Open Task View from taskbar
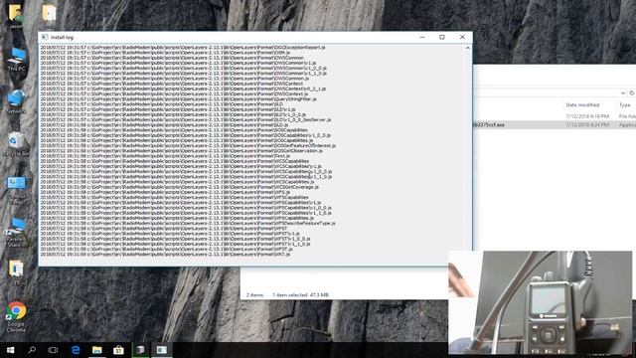Image resolution: width=636 pixels, height=358 pixels. coord(53,350)
